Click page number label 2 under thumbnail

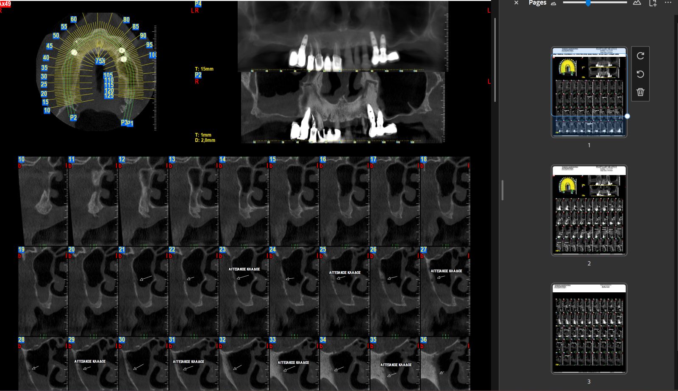589,263
